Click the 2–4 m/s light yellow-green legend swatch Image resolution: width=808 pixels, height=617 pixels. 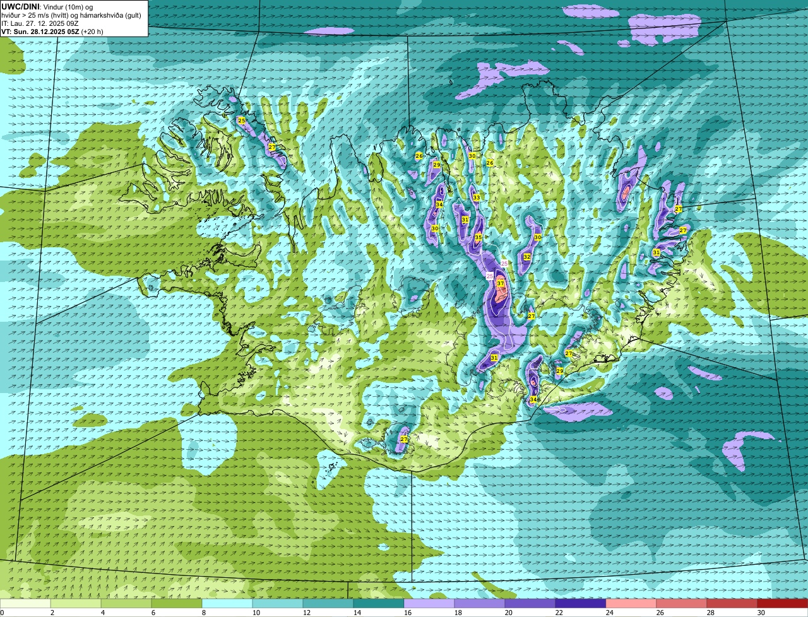click(76, 603)
